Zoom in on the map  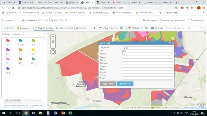pyautogui.click(x=53, y=37)
